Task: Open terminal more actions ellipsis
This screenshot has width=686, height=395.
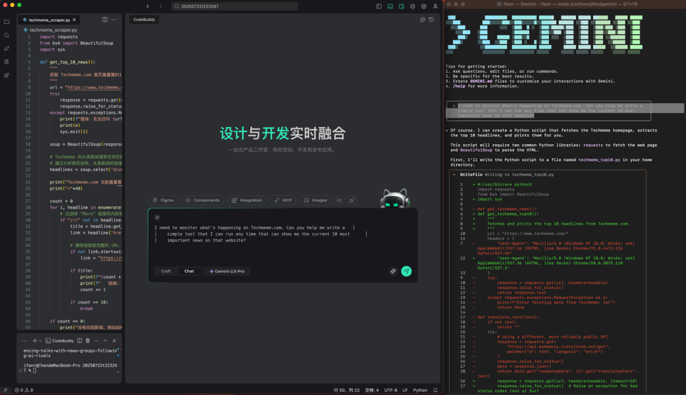Action: coord(97,341)
